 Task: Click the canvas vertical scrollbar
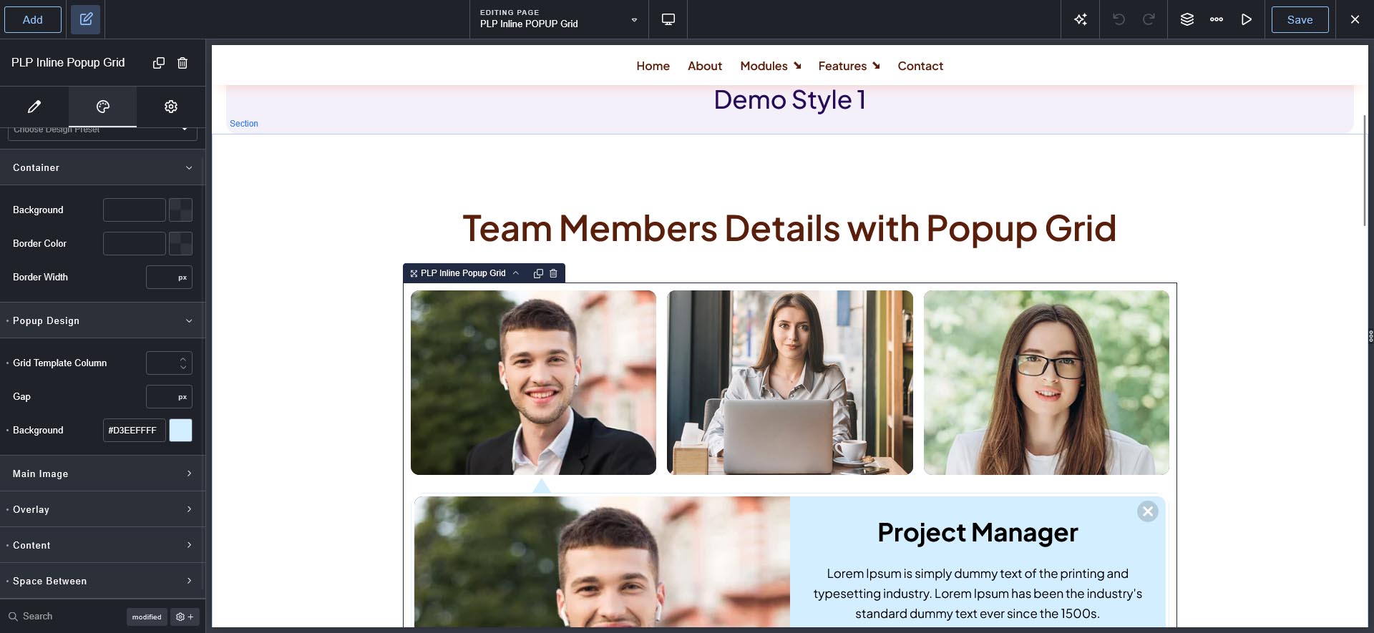1364,170
